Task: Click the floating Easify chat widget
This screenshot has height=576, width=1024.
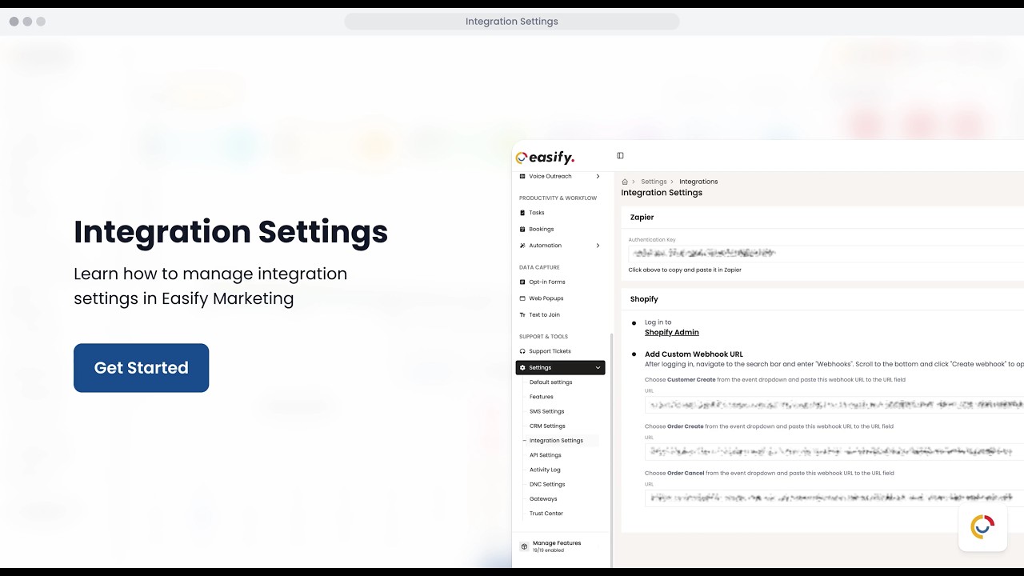Action: point(982,526)
